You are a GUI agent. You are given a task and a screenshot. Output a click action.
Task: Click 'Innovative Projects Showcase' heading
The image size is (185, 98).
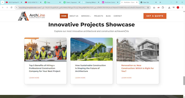(x=92, y=25)
